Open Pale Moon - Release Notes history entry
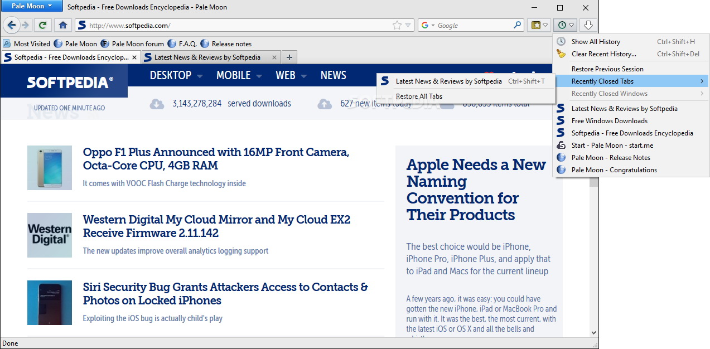This screenshot has height=349, width=710. (631, 157)
